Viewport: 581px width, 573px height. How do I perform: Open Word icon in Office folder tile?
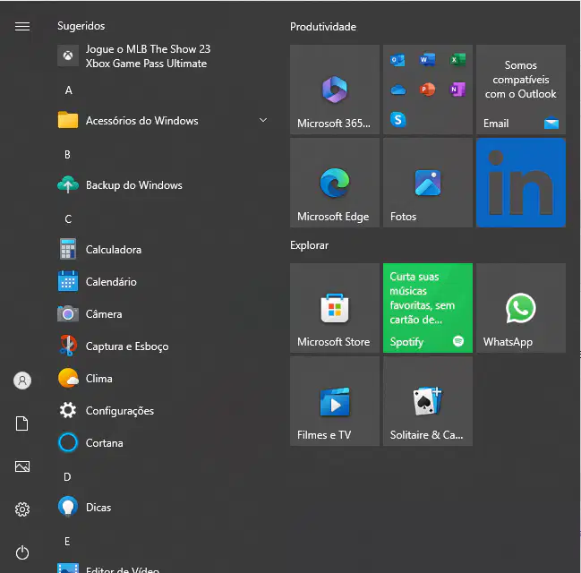427,60
